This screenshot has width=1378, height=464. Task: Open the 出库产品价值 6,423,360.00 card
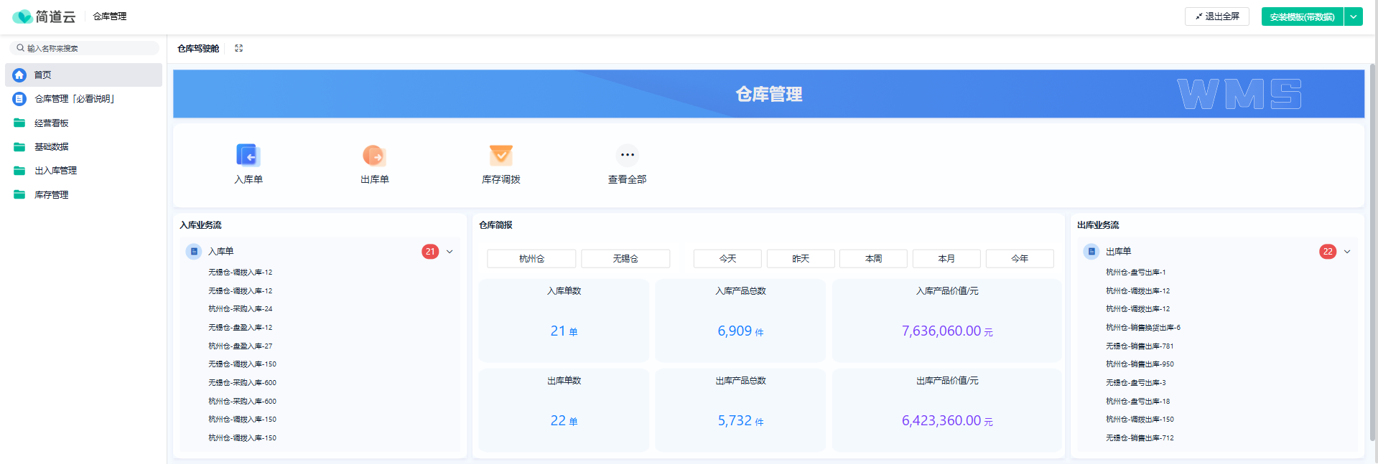(947, 410)
